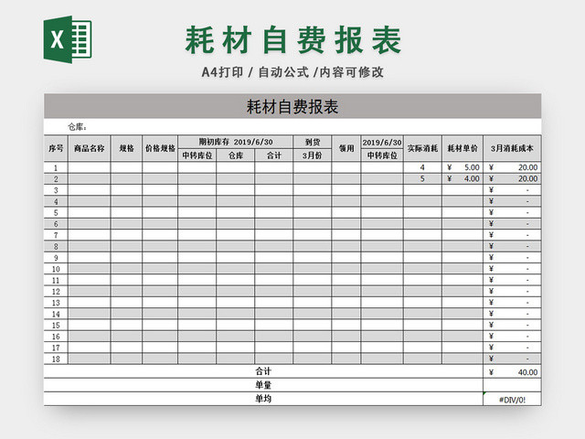The image size is (585, 439).
Task: Click the A4打印 / 自动公式 /内容可修改 subtitle
Action: pyautogui.click(x=292, y=72)
